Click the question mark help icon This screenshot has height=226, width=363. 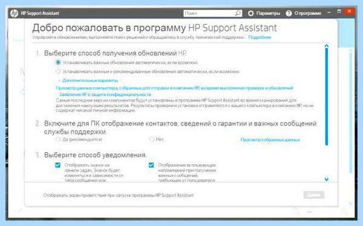tap(289, 13)
